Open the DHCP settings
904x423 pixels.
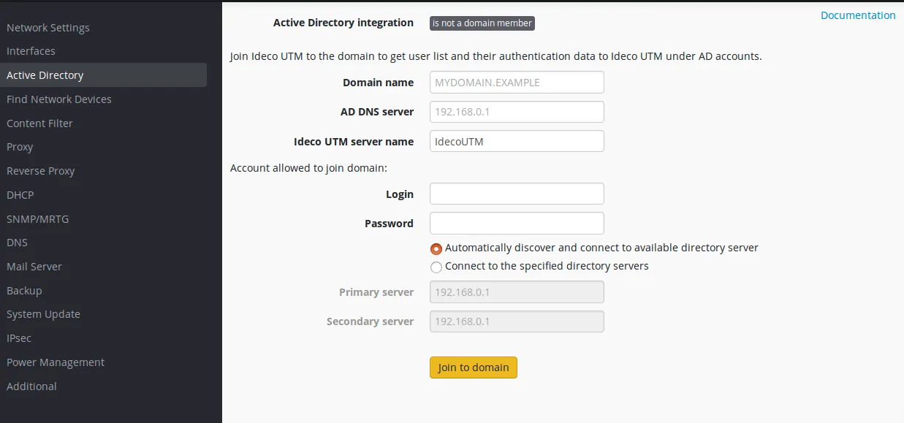pyautogui.click(x=20, y=194)
